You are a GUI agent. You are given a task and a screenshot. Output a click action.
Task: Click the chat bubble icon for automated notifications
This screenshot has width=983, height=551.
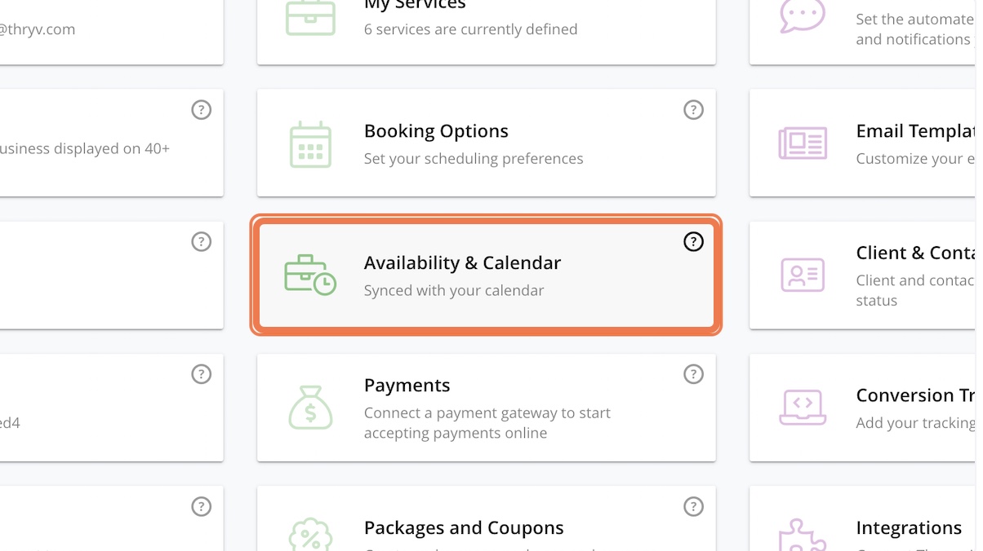803,15
